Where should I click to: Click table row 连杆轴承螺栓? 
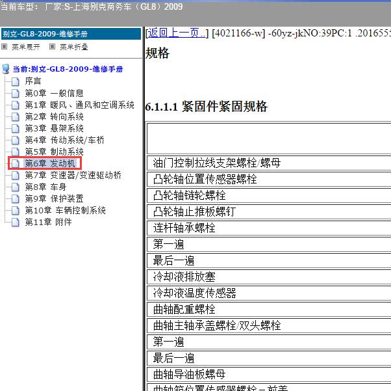pyautogui.click(x=269, y=228)
